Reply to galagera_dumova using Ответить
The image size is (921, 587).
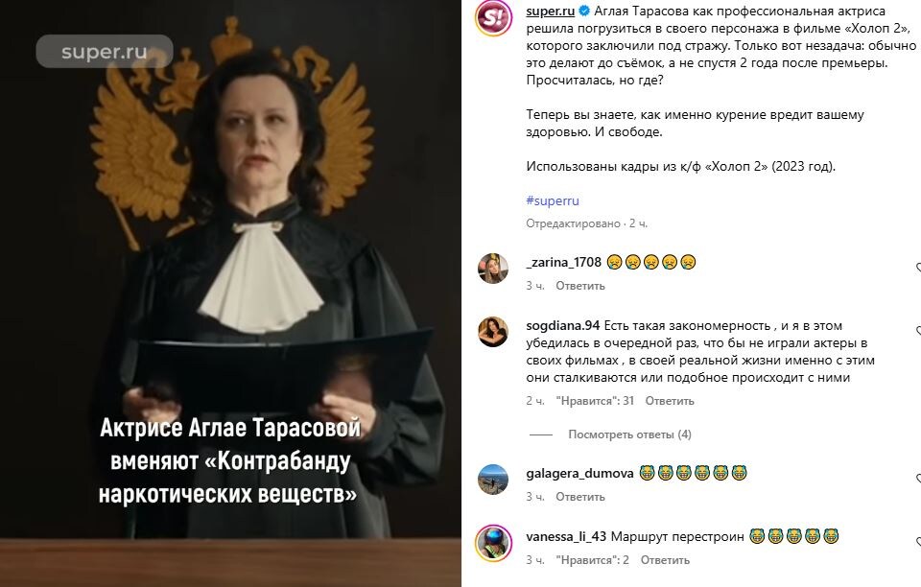(580, 497)
